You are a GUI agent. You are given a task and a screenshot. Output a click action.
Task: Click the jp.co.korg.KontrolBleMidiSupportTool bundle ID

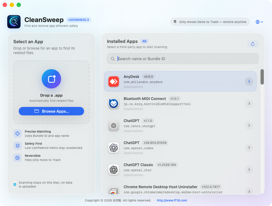click(157, 104)
